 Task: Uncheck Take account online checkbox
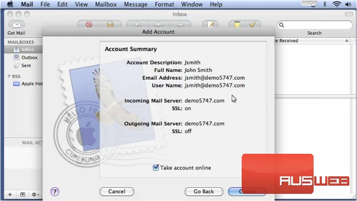[156, 168]
